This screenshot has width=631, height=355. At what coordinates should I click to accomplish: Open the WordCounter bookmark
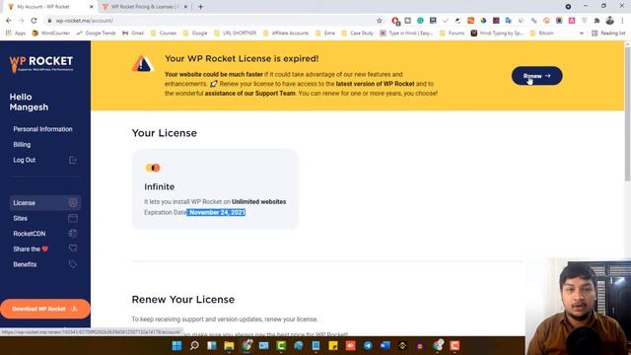coord(50,33)
